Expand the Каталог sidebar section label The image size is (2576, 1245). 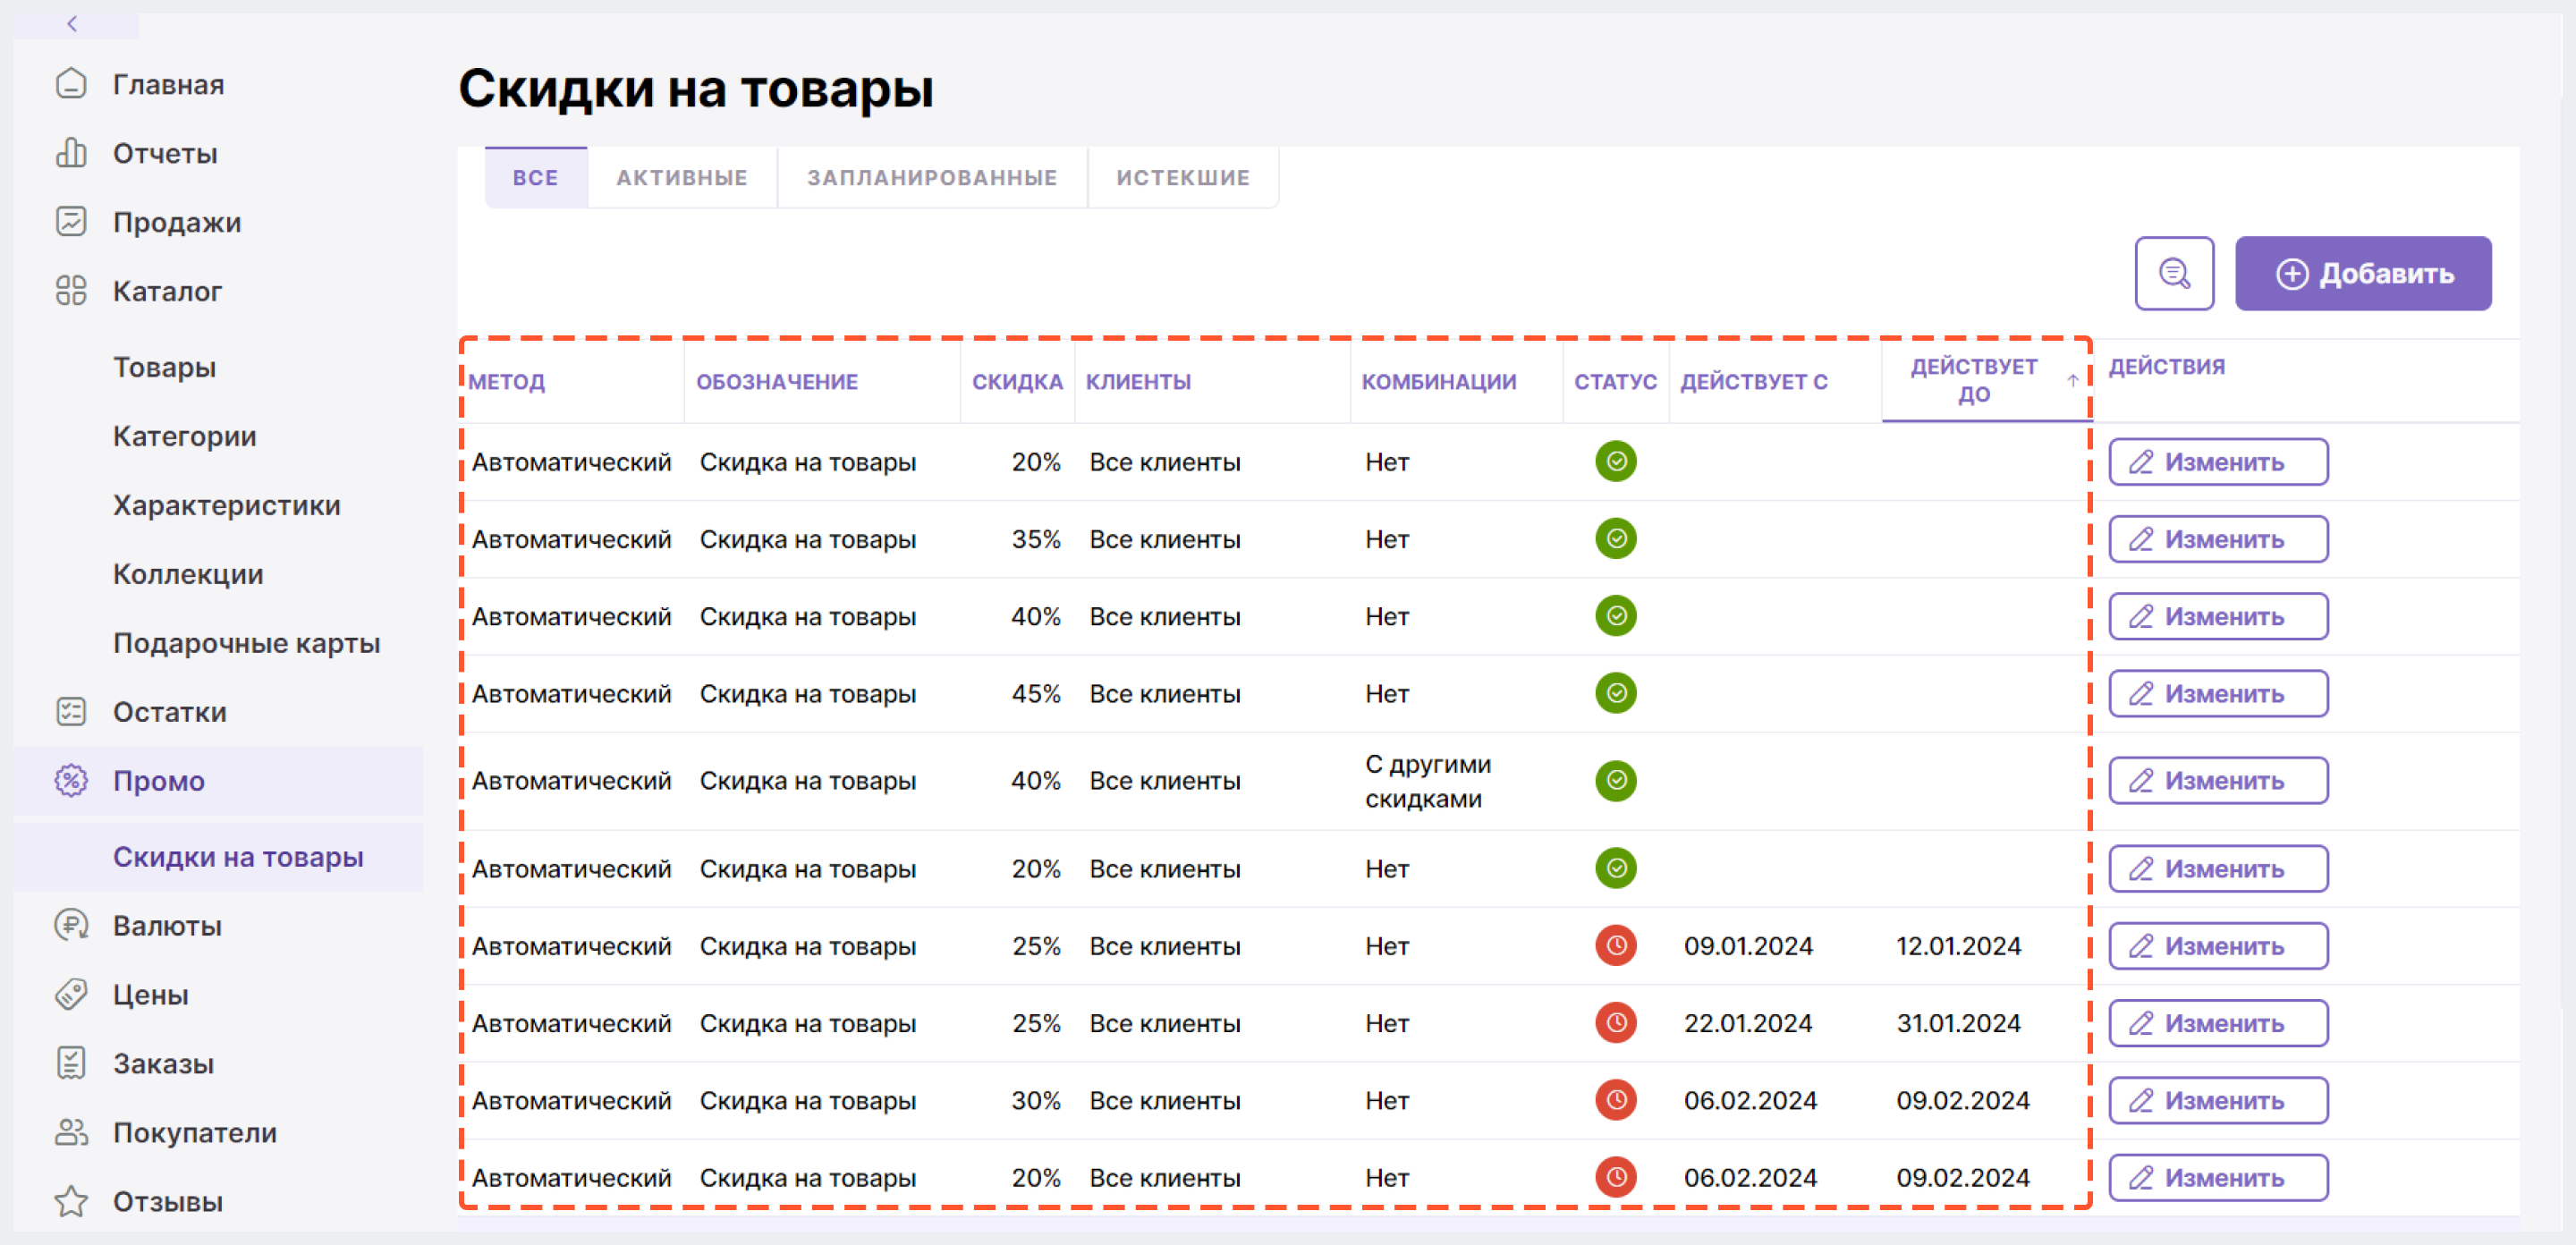click(x=167, y=291)
